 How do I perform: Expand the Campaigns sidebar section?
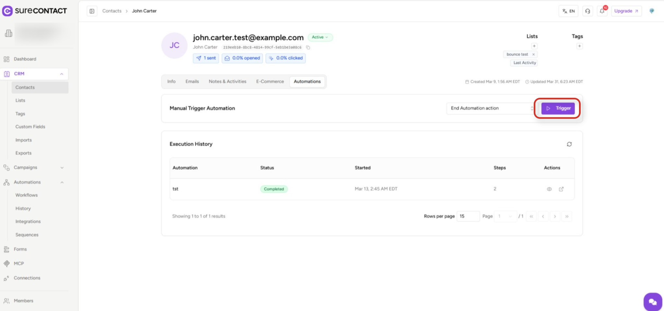pyautogui.click(x=62, y=168)
